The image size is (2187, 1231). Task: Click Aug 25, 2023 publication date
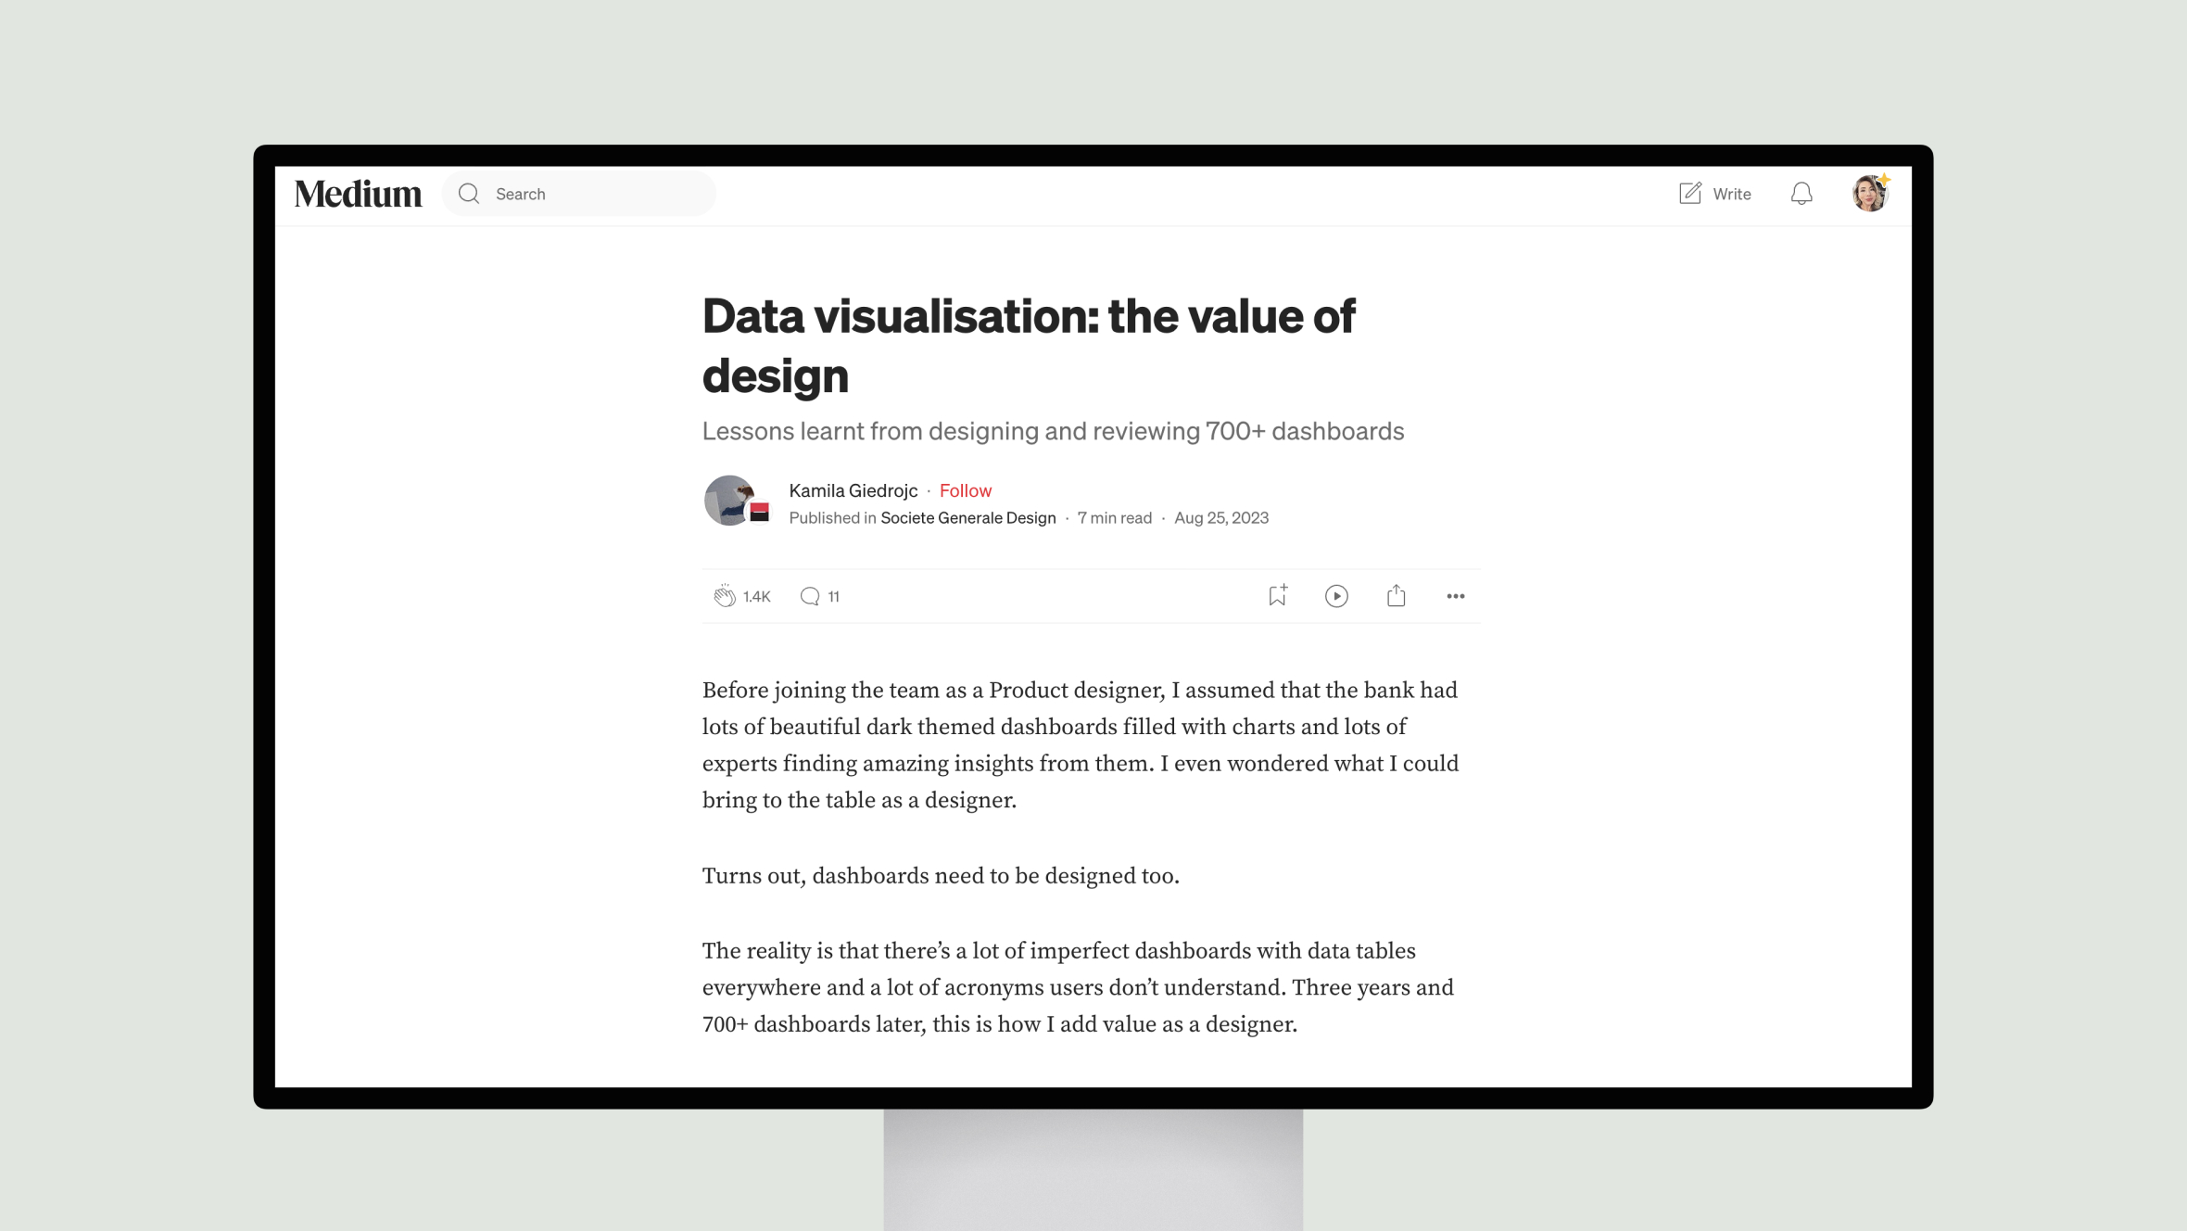coord(1221,517)
